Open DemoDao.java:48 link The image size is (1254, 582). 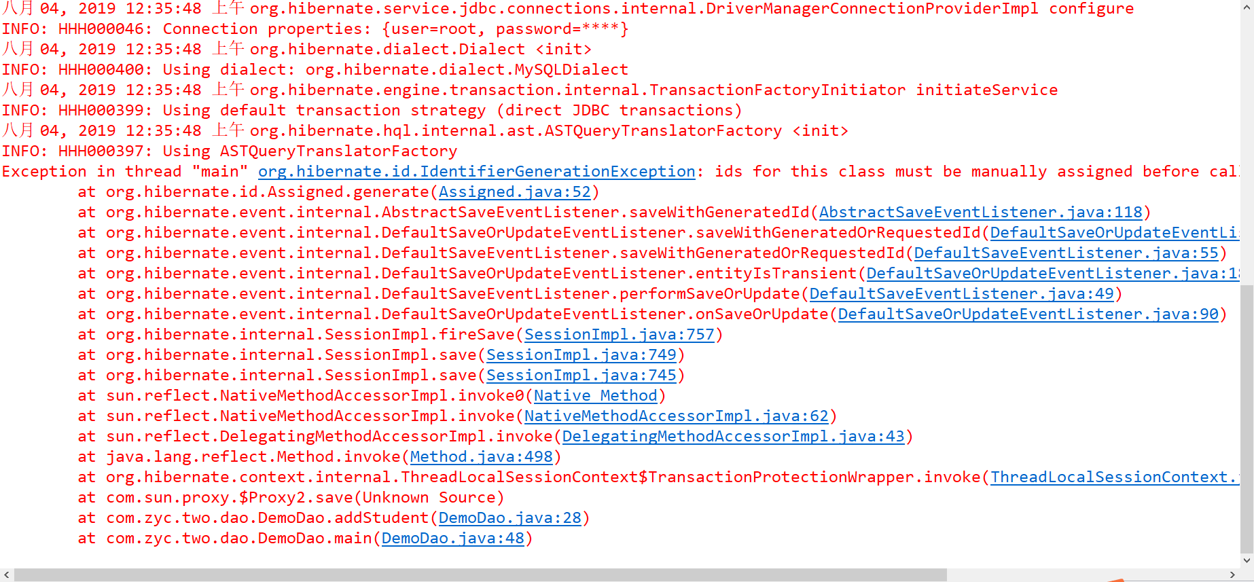coord(453,538)
